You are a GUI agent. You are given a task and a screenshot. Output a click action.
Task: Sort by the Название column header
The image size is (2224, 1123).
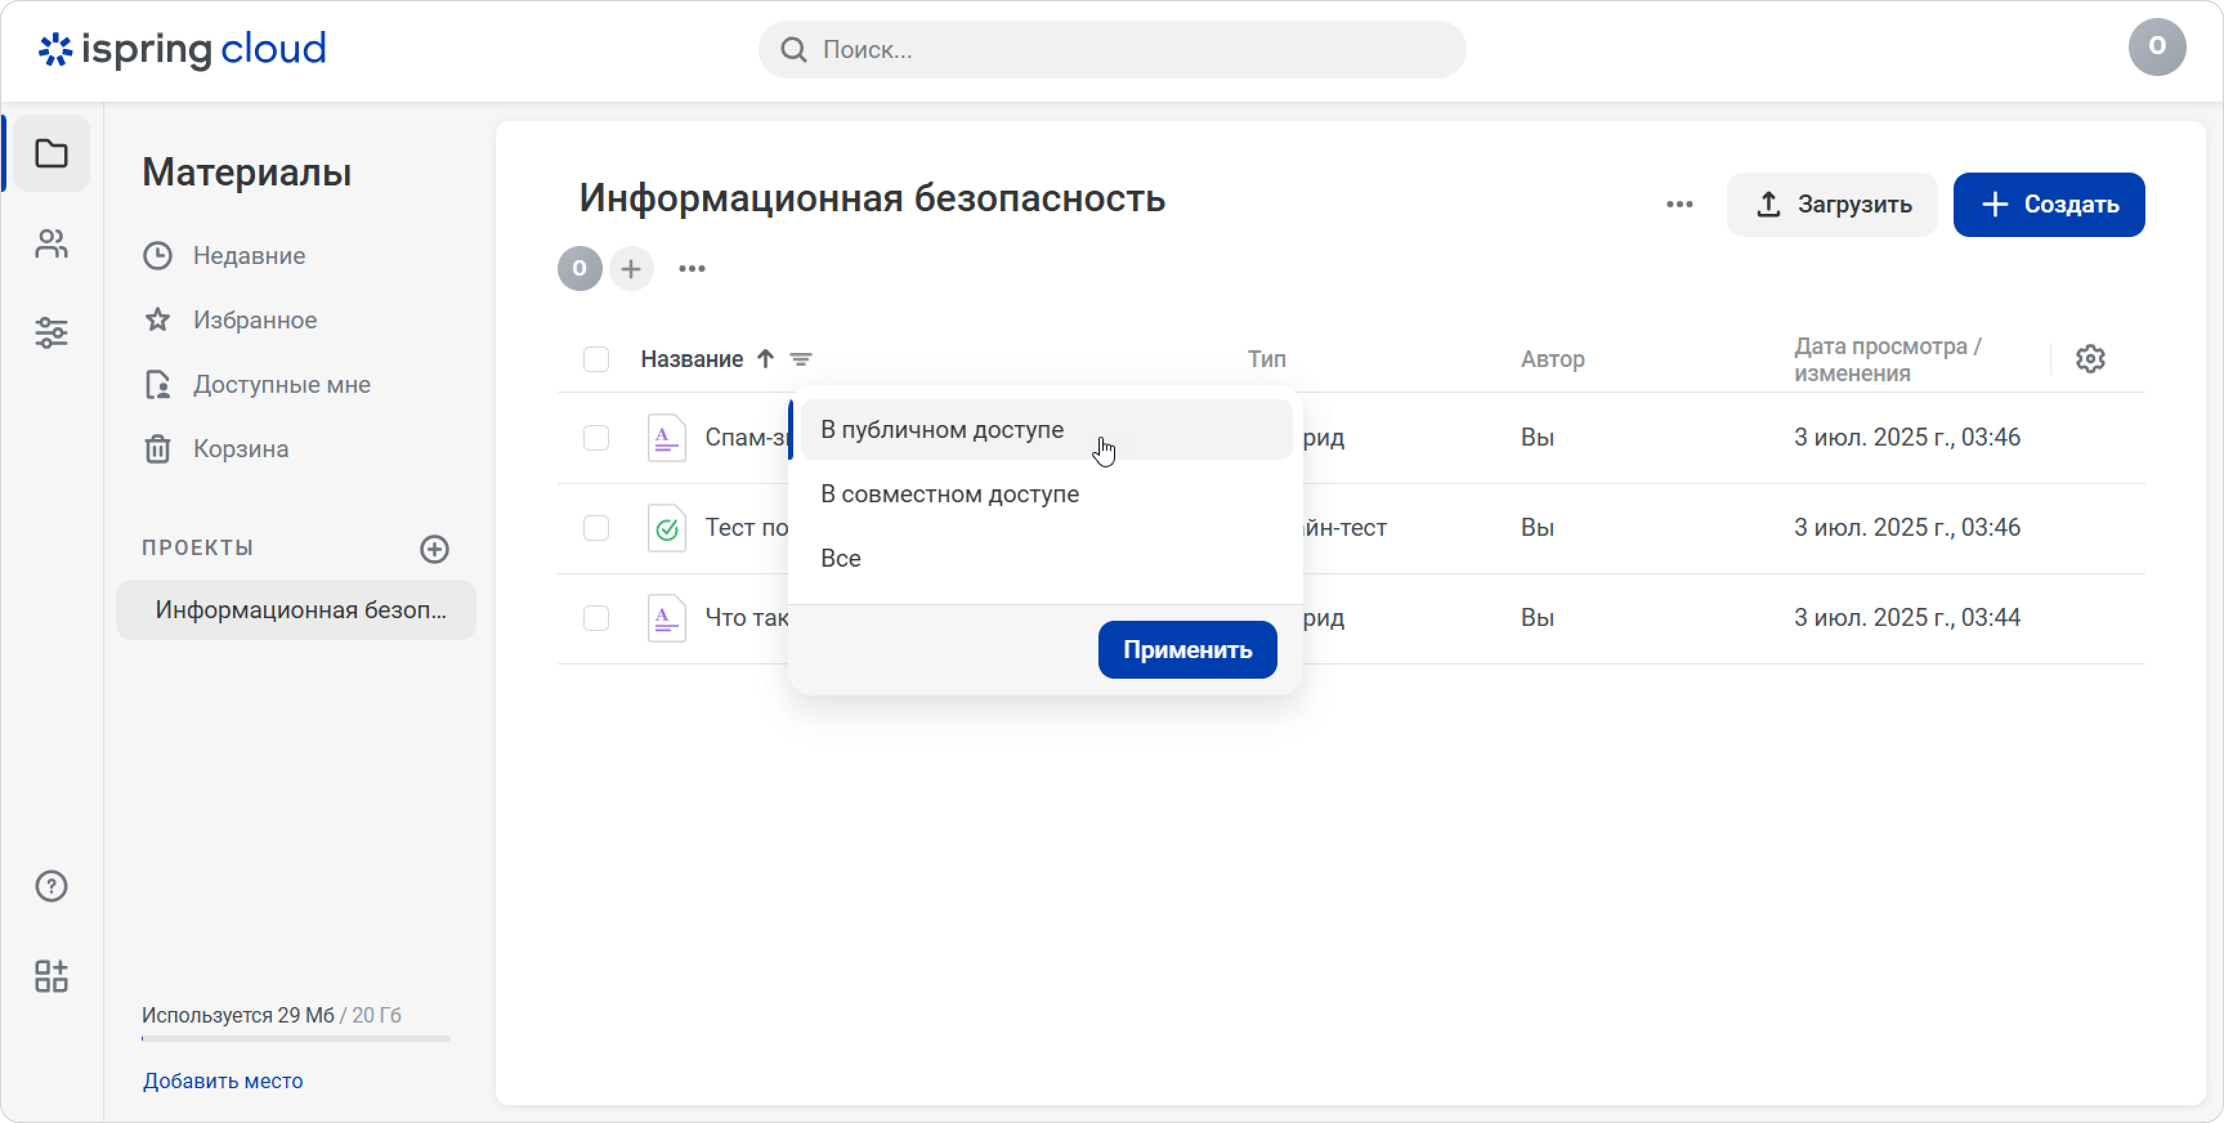692,359
